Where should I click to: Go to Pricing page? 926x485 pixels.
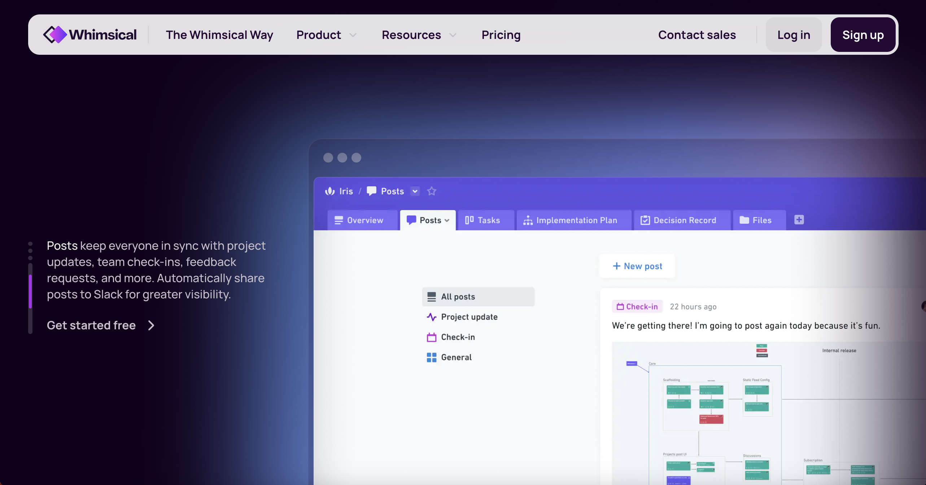tap(501, 35)
